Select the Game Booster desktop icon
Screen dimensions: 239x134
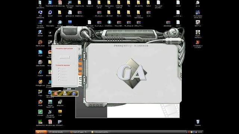40,63
